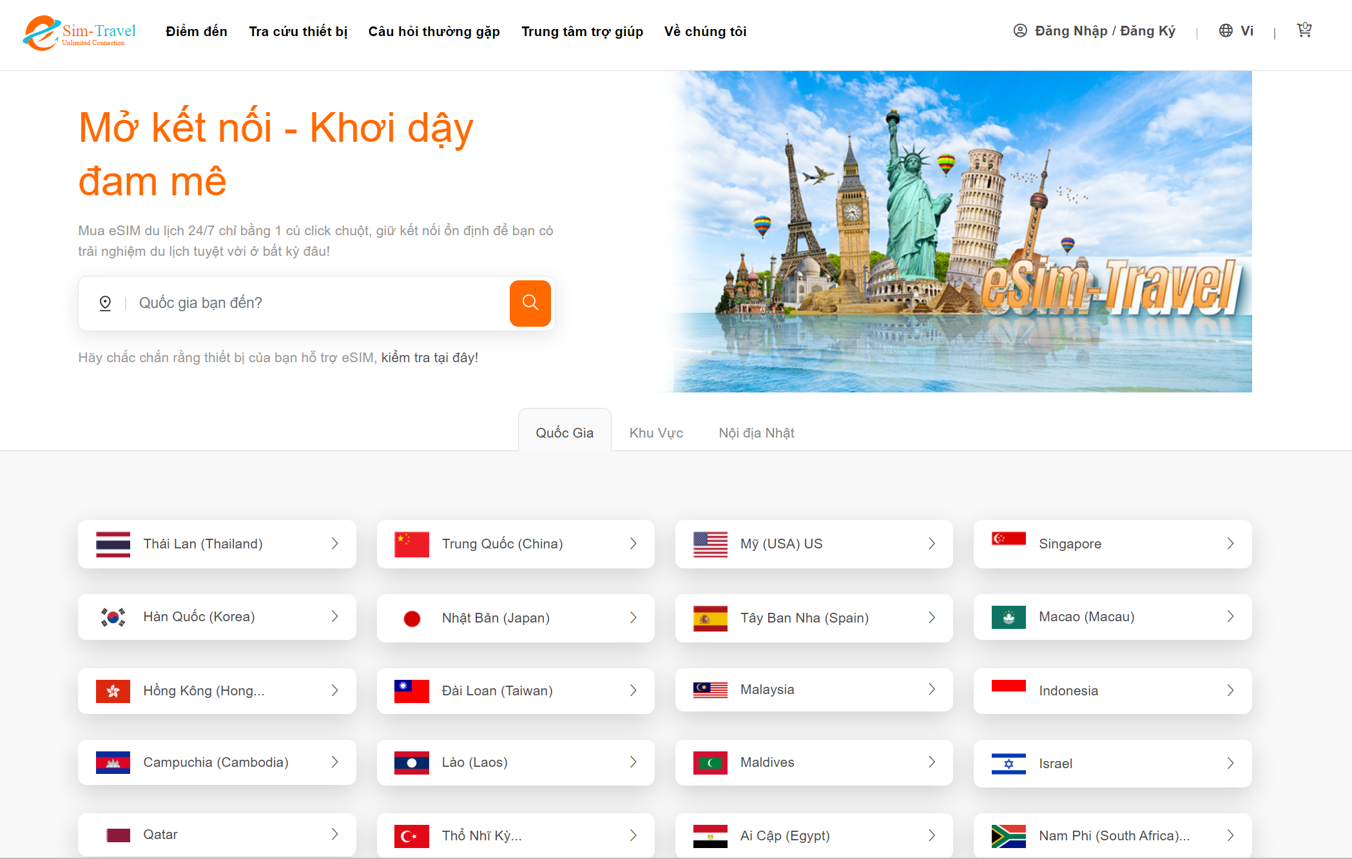Click the Qatar flag icon
The height and width of the screenshot is (859, 1352).
tap(118, 835)
